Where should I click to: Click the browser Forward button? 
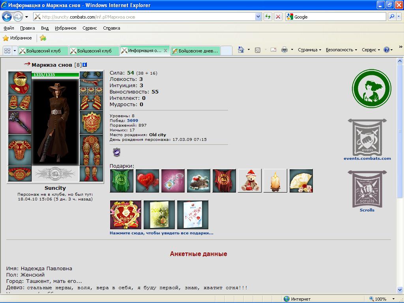17,17
